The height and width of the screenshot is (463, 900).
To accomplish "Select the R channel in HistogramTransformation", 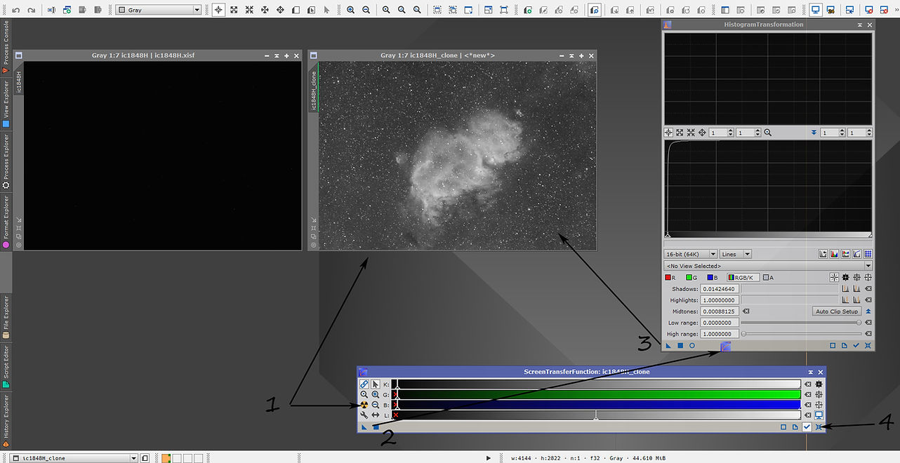I will tap(671, 278).
